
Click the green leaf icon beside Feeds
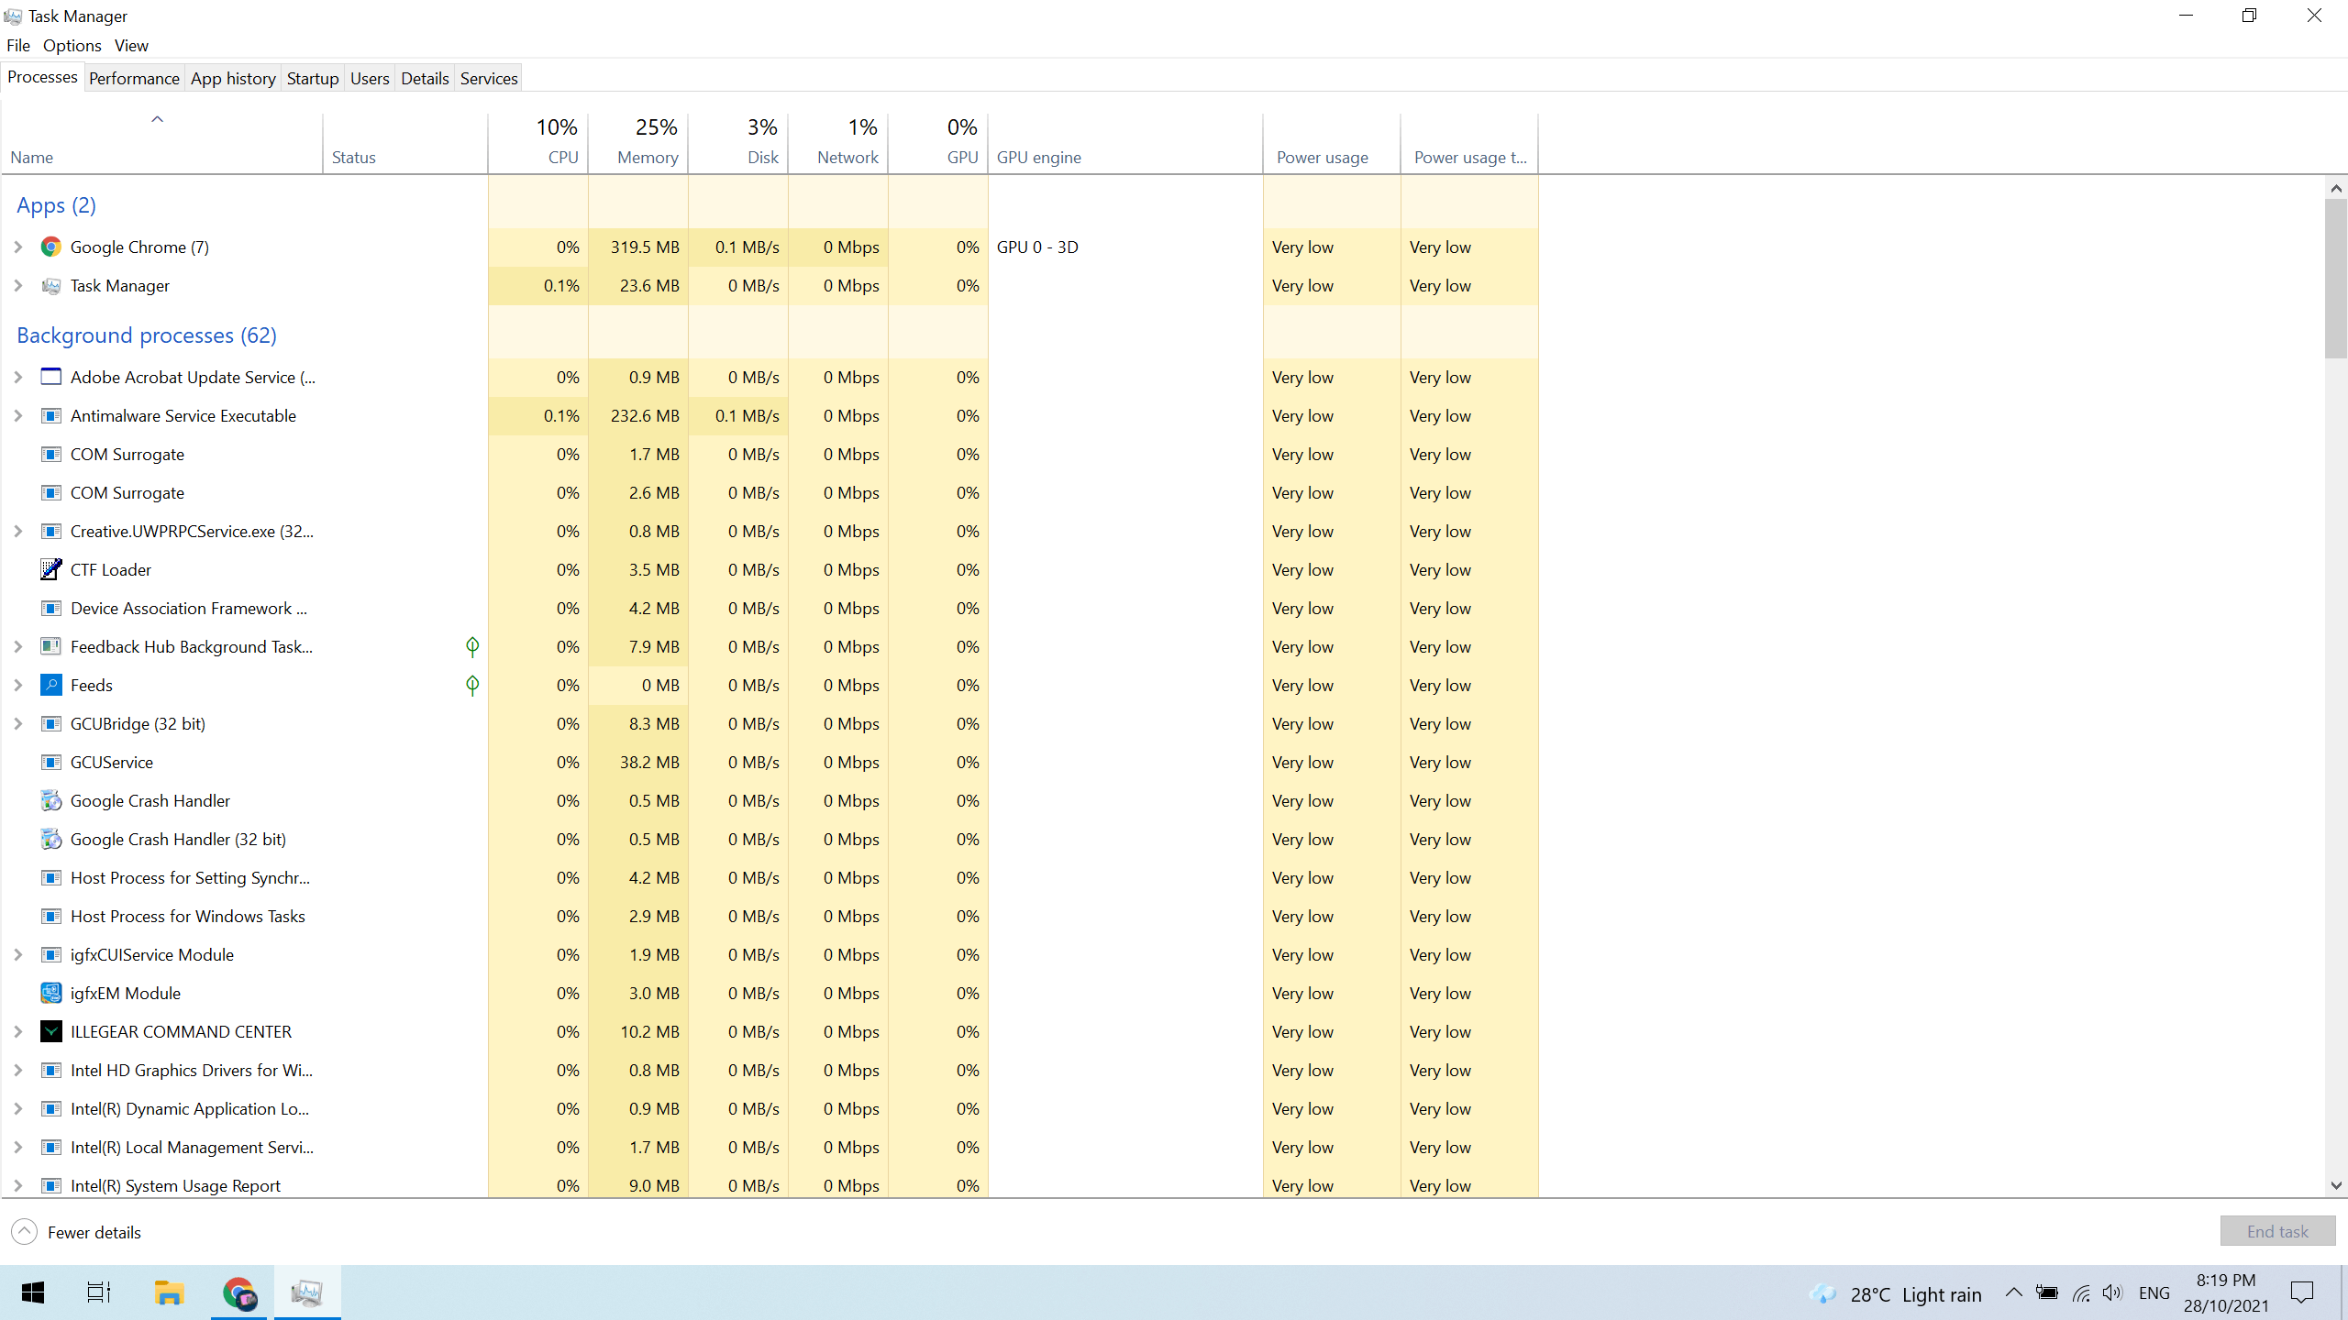472,685
